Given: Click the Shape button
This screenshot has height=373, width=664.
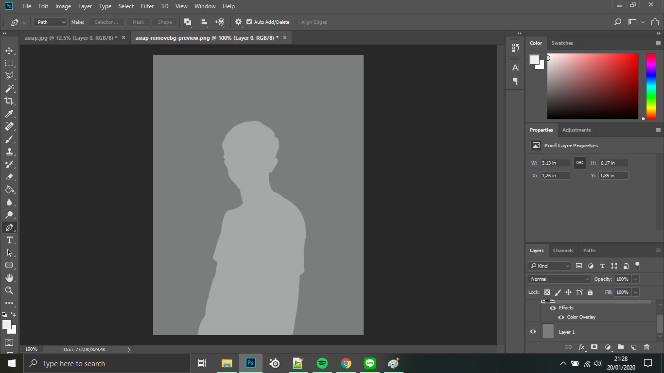Looking at the screenshot, I should click(165, 22).
